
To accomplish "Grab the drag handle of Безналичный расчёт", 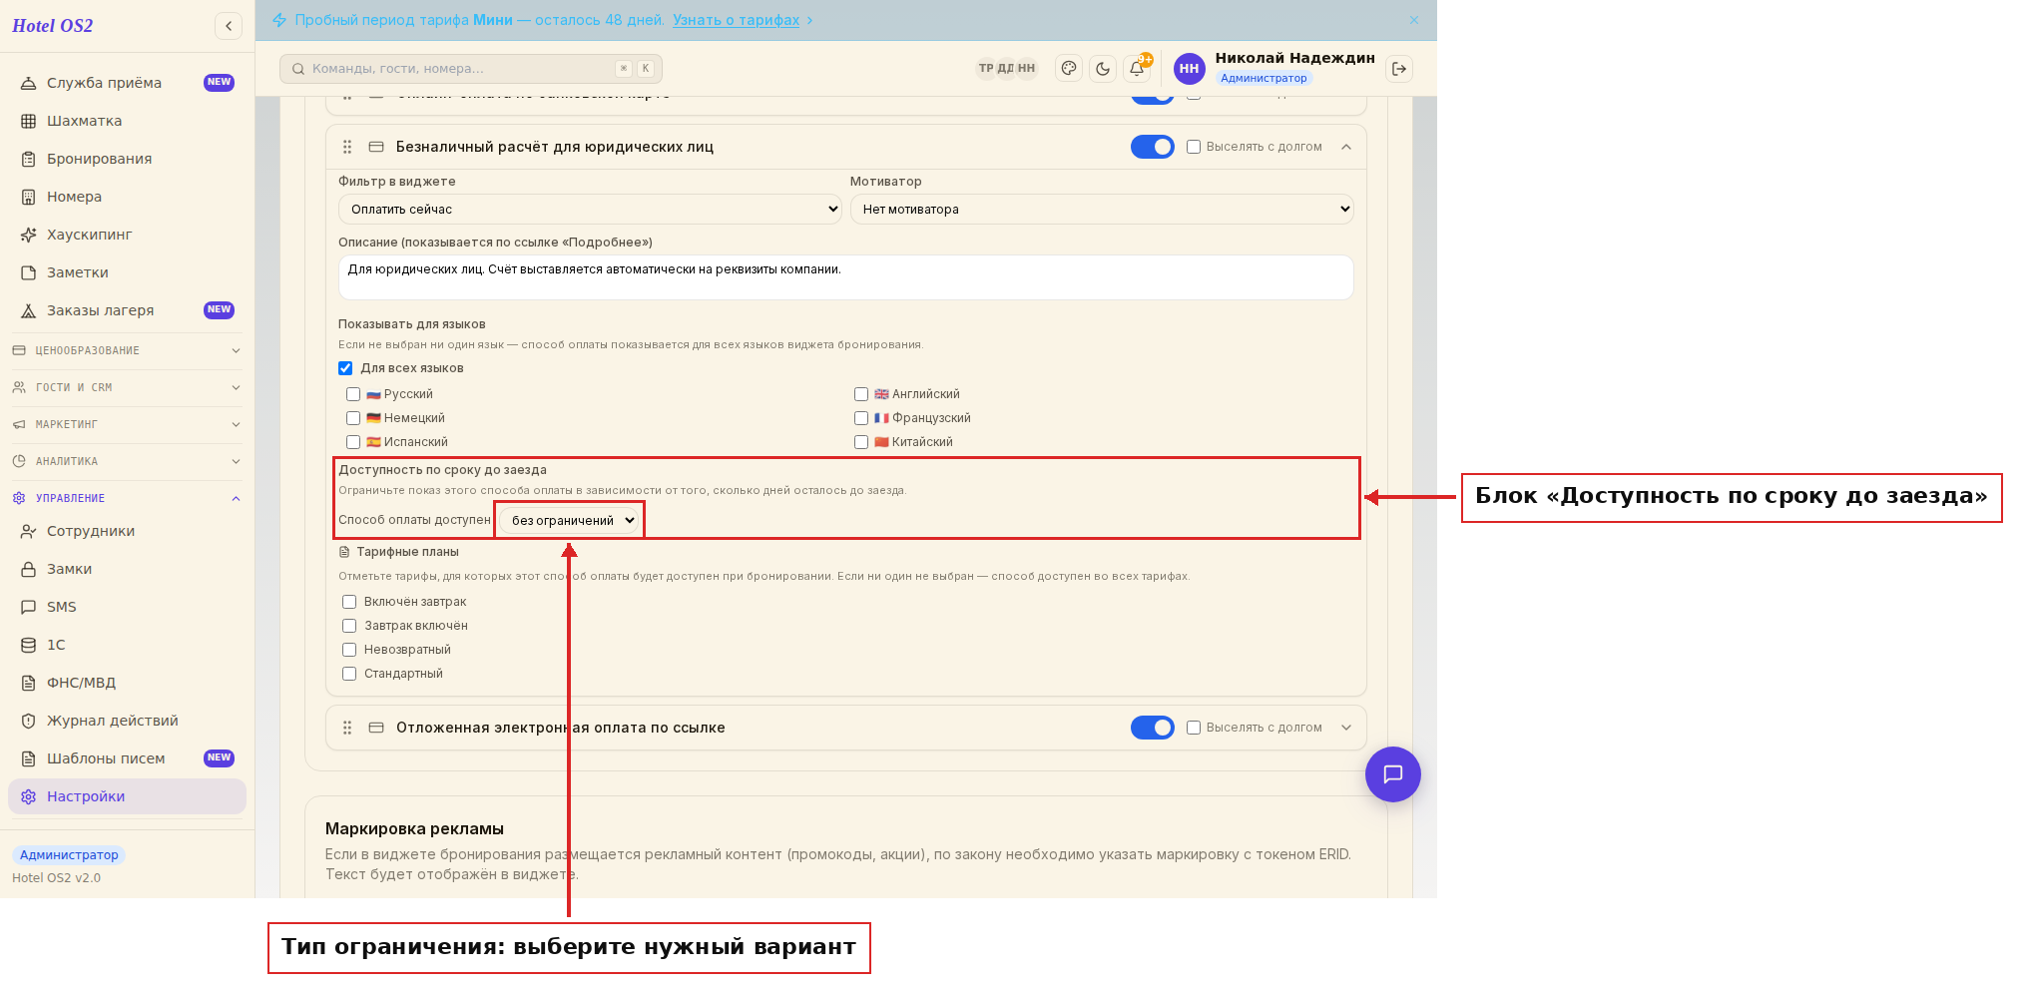I will tap(347, 147).
